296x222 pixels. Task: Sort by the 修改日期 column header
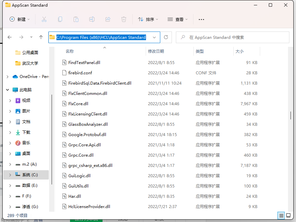coord(156,51)
